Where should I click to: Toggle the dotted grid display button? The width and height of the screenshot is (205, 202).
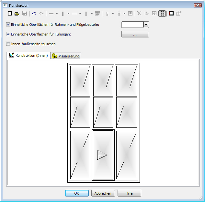click(162, 14)
